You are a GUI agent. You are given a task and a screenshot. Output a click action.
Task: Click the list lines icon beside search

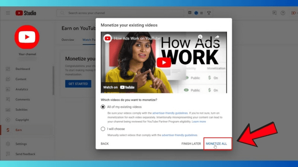[201, 13]
